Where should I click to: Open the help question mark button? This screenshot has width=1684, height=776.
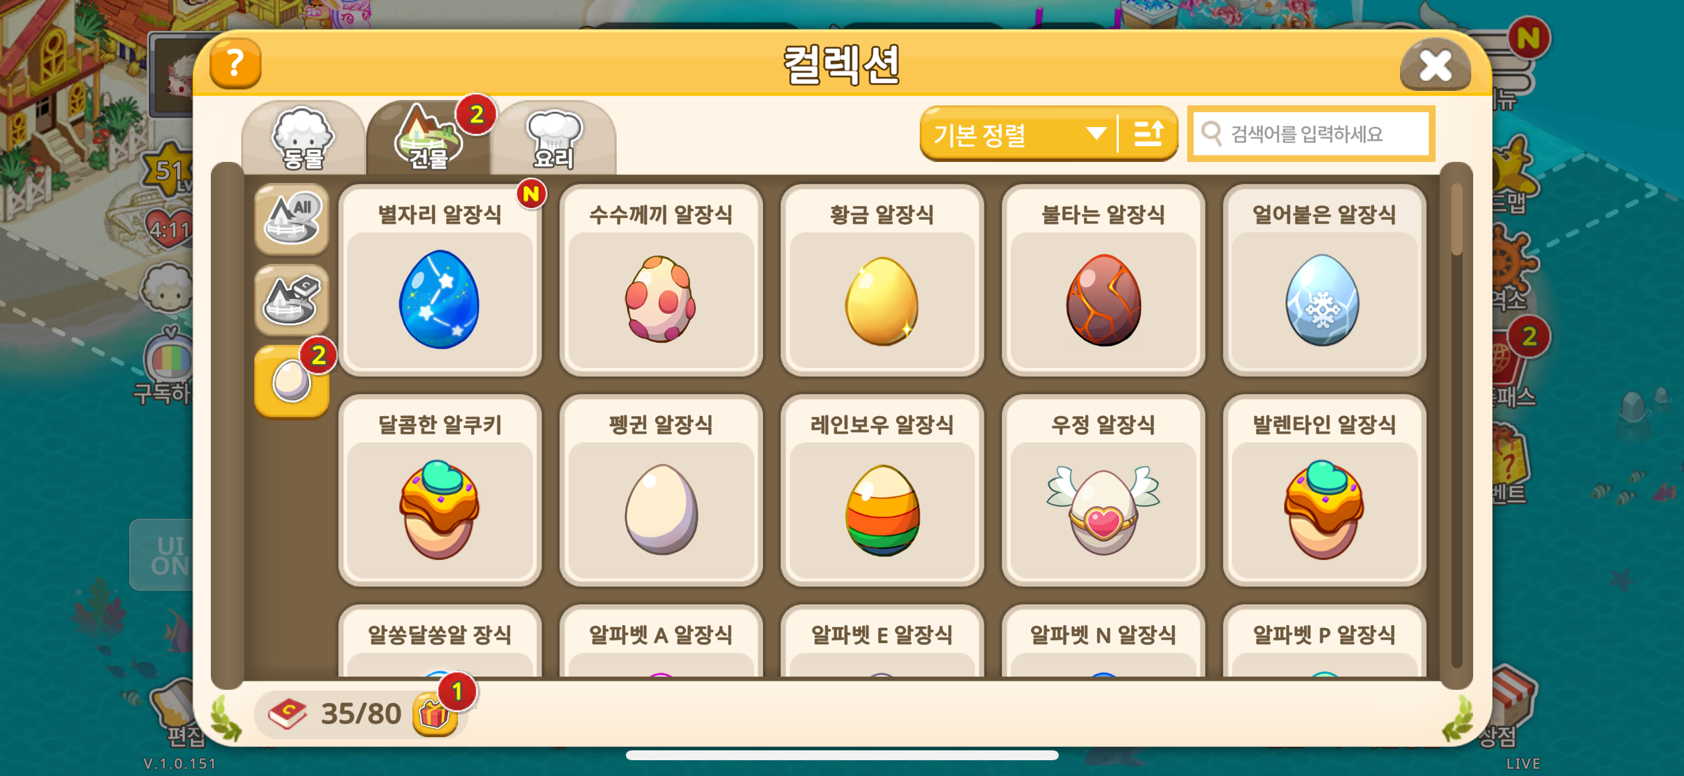[x=235, y=63]
